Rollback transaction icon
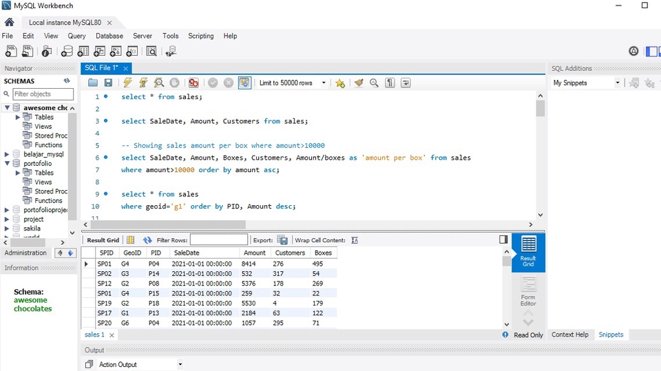Image resolution: width=661 pixels, height=371 pixels. (229, 83)
